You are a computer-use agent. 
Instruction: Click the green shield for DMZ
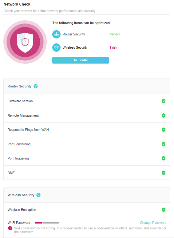tap(163, 173)
